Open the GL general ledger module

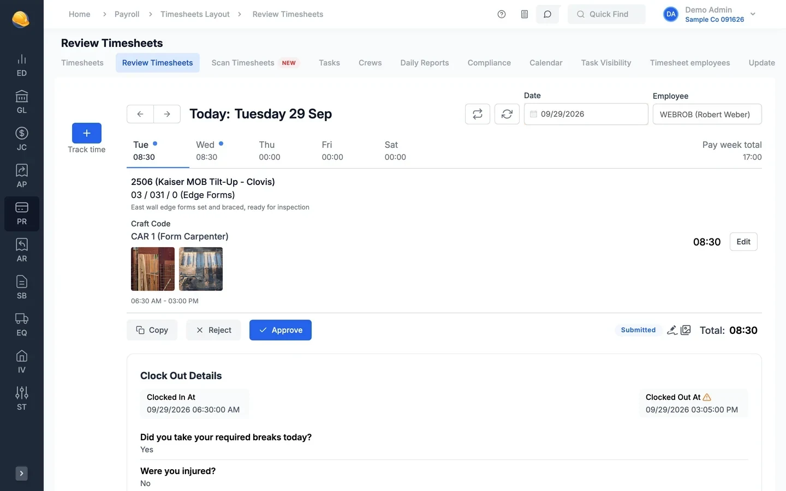pos(22,103)
